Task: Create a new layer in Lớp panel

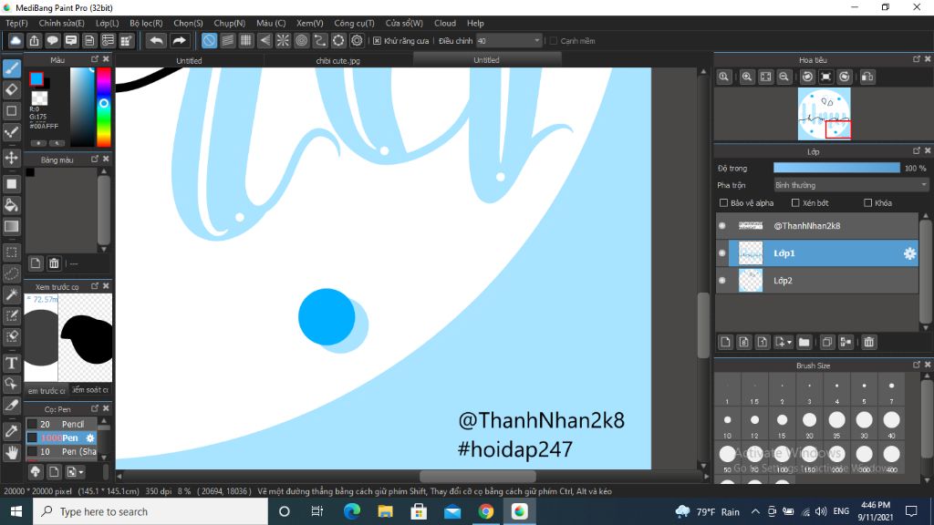Action: (725, 343)
